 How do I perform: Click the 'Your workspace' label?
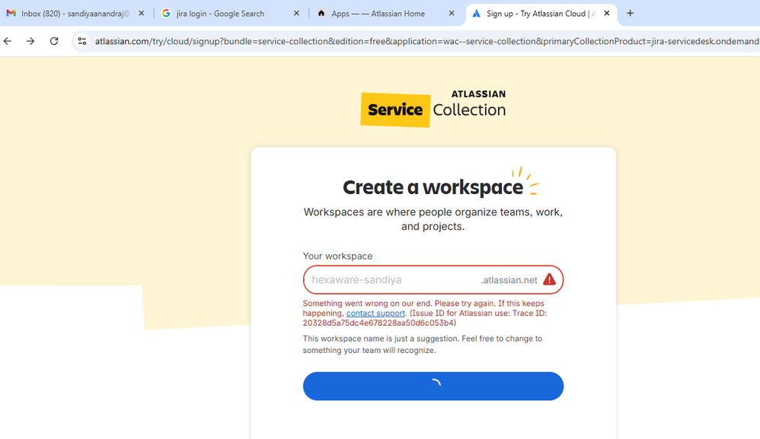tap(338, 256)
